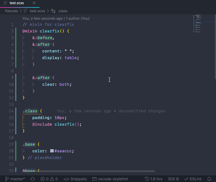This screenshot has width=216, height=182.
Task: Click the table value on line 6
Action: (71, 58)
